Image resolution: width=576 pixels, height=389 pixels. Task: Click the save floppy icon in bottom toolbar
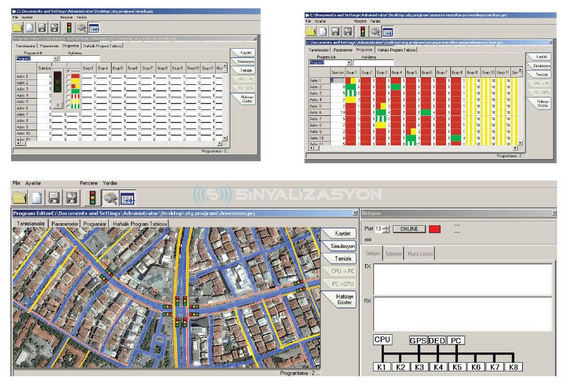(x=54, y=198)
